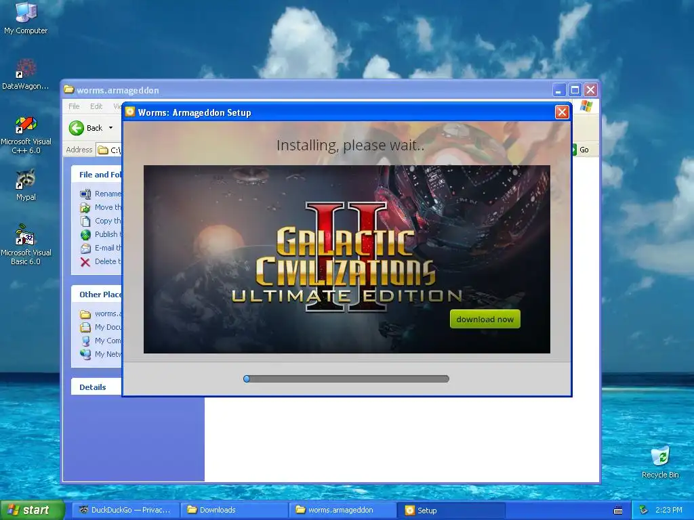Click the Setup title bar icon
This screenshot has height=520, width=694.
pos(129,112)
